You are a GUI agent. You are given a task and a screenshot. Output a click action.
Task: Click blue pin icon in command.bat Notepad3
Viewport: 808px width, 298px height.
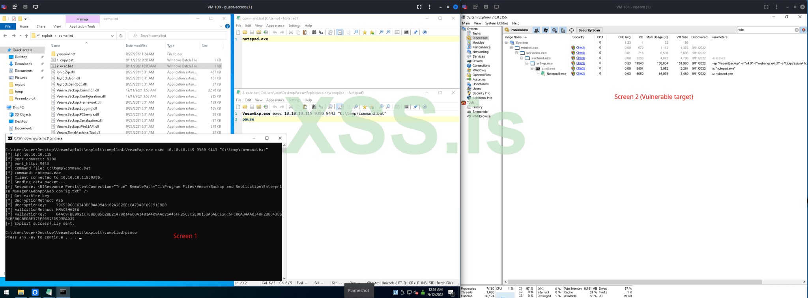point(415,32)
